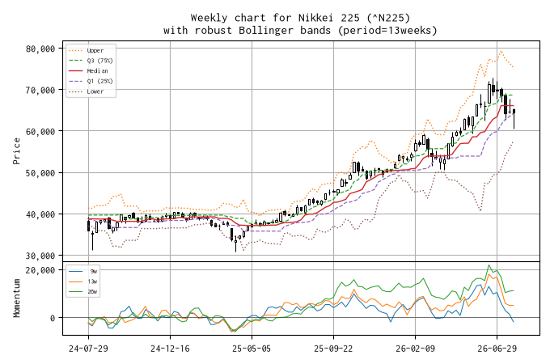This screenshot has height=364, width=550.
Task: Click the 40,000 price axis tick label
Action: pyautogui.click(x=40, y=214)
